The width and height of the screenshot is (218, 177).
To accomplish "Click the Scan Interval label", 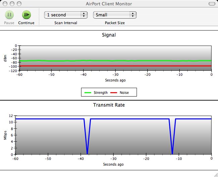I will (66, 23).
